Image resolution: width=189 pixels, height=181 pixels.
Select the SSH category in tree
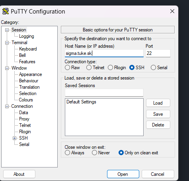coord(23,138)
